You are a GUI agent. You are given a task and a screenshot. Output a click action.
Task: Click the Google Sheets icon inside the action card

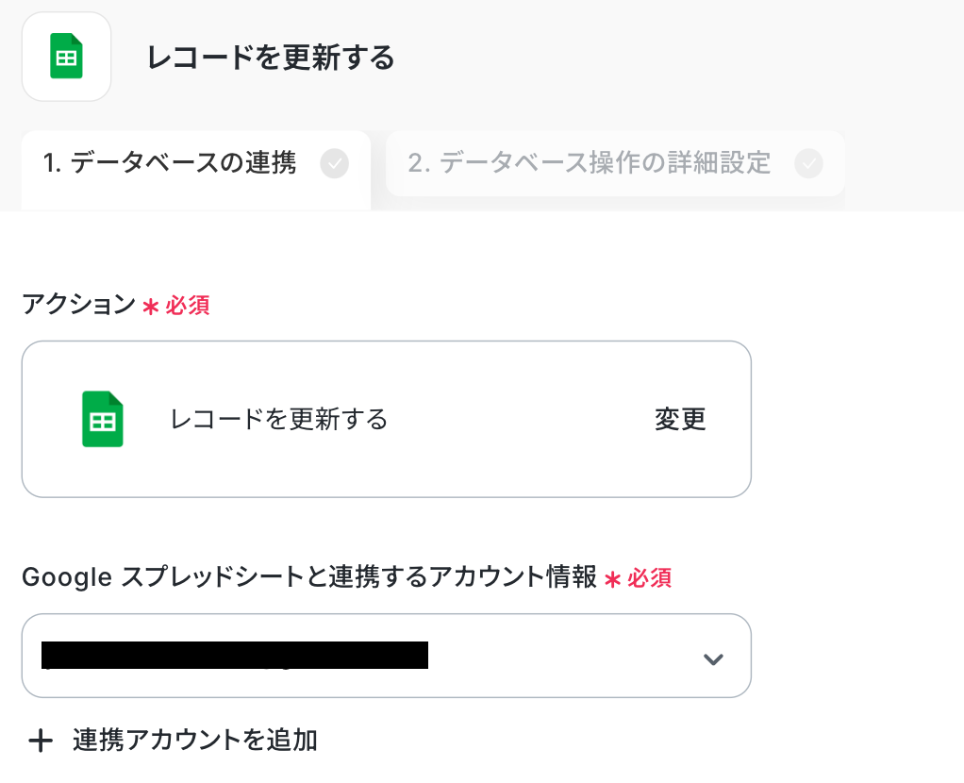102,419
